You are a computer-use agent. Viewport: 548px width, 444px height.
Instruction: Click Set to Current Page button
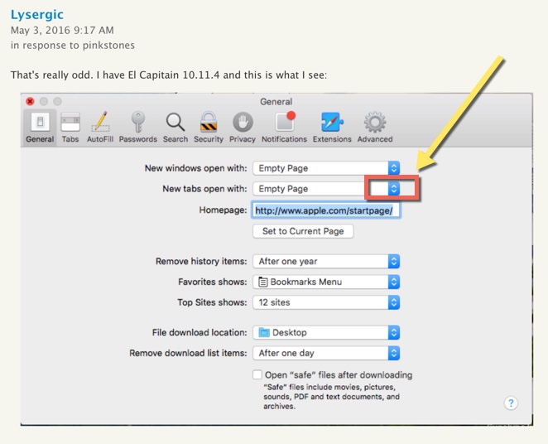tap(303, 231)
